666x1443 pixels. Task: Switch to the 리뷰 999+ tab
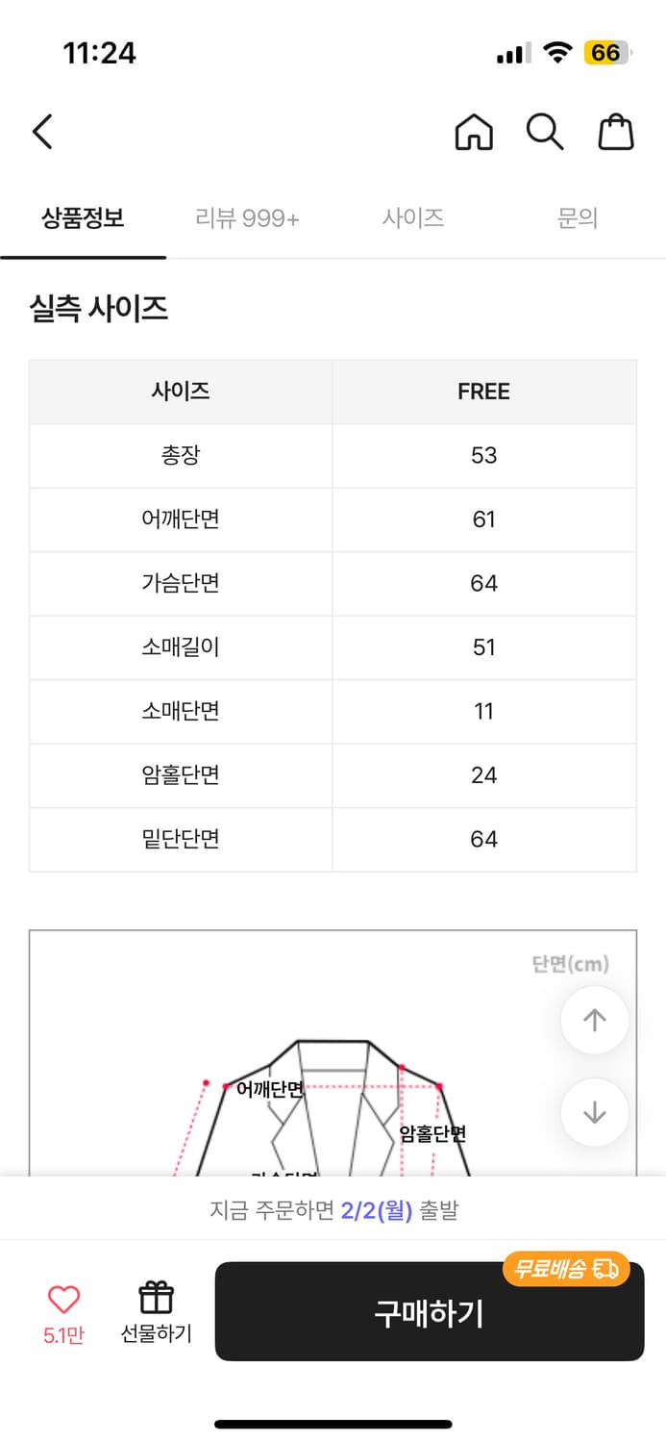[244, 218]
